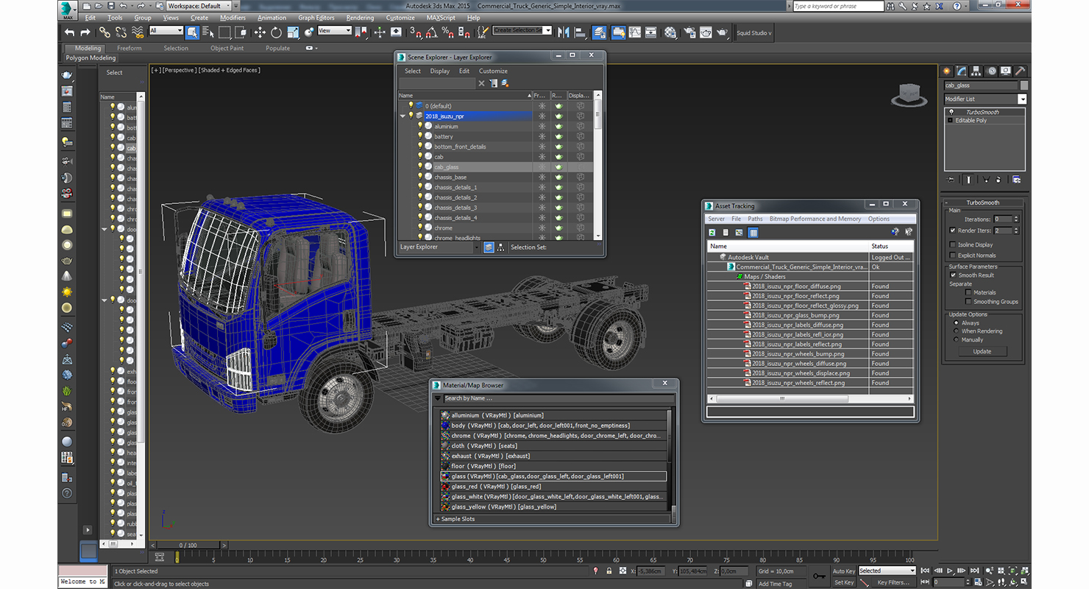Viewport: 1089px width, 589px height.
Task: Toggle the Percent Snap icon
Action: coord(448,32)
